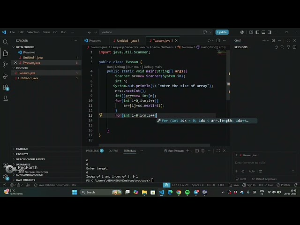Go back with navigation arrow
The image size is (300, 225).
tap(90, 32)
